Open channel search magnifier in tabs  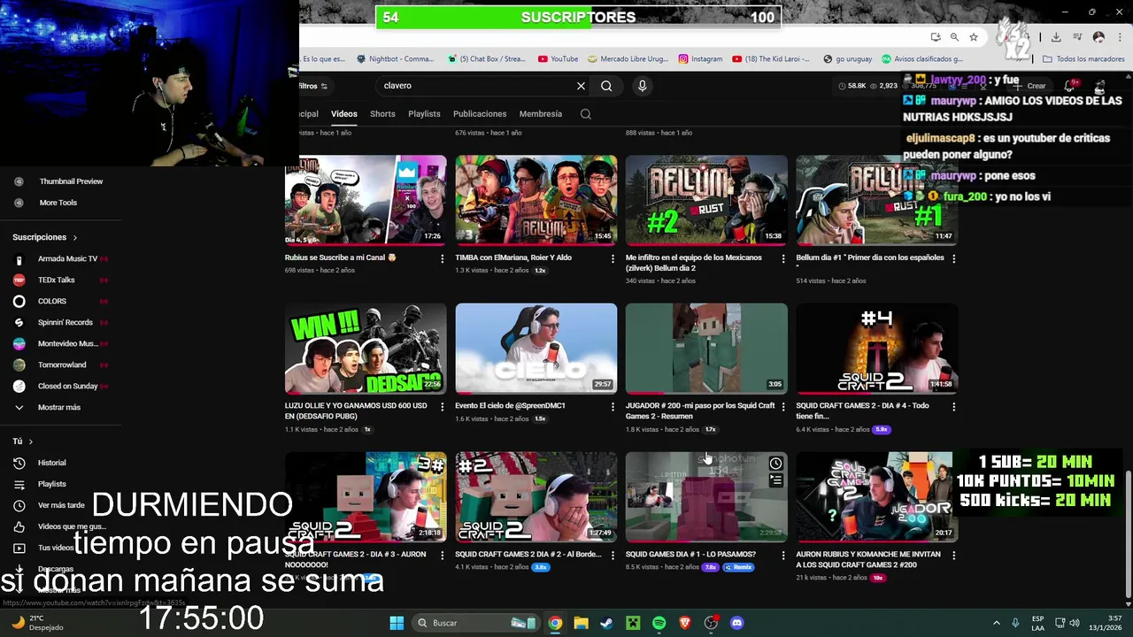tap(585, 114)
